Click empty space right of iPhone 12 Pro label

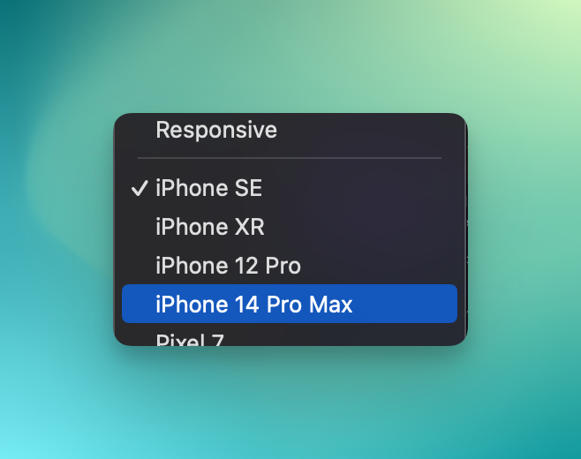tap(378, 266)
